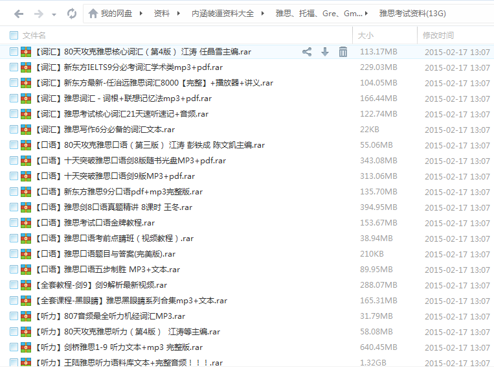Select file name 十天突破雅思口语剑8版随书光盘MP3+pdf.rar
This screenshot has height=372, width=494.
130,161
